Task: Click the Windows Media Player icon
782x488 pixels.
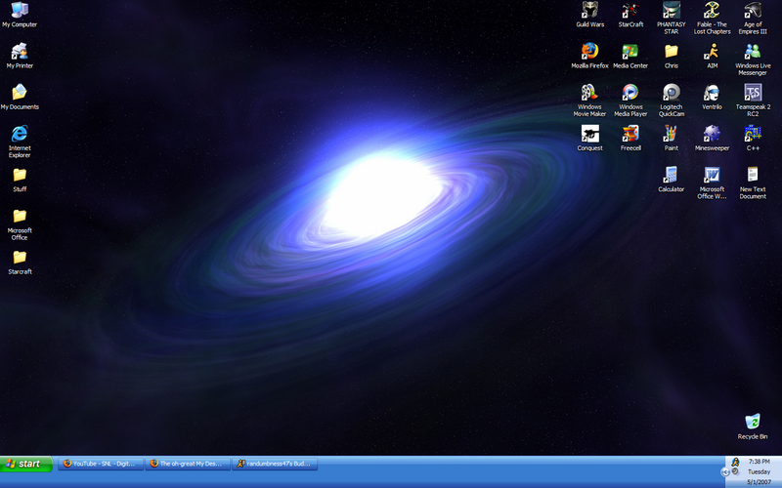Action: coord(630,101)
